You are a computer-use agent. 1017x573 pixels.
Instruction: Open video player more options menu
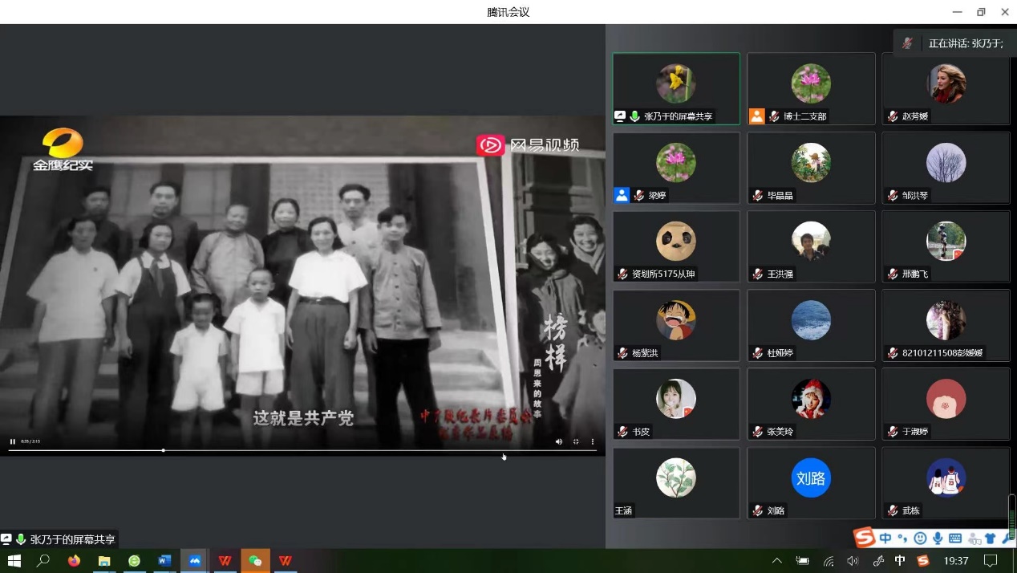pyautogui.click(x=593, y=441)
